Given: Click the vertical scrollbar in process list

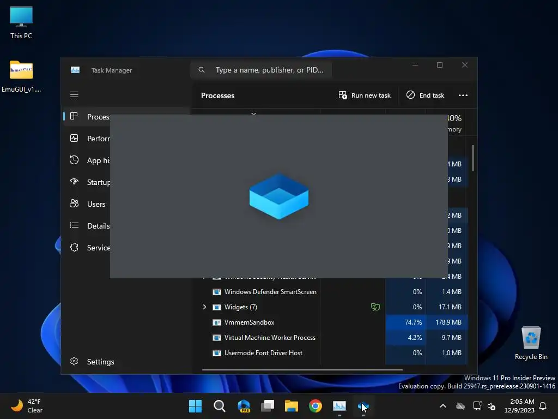Looking at the screenshot, I should pyautogui.click(x=473, y=158).
